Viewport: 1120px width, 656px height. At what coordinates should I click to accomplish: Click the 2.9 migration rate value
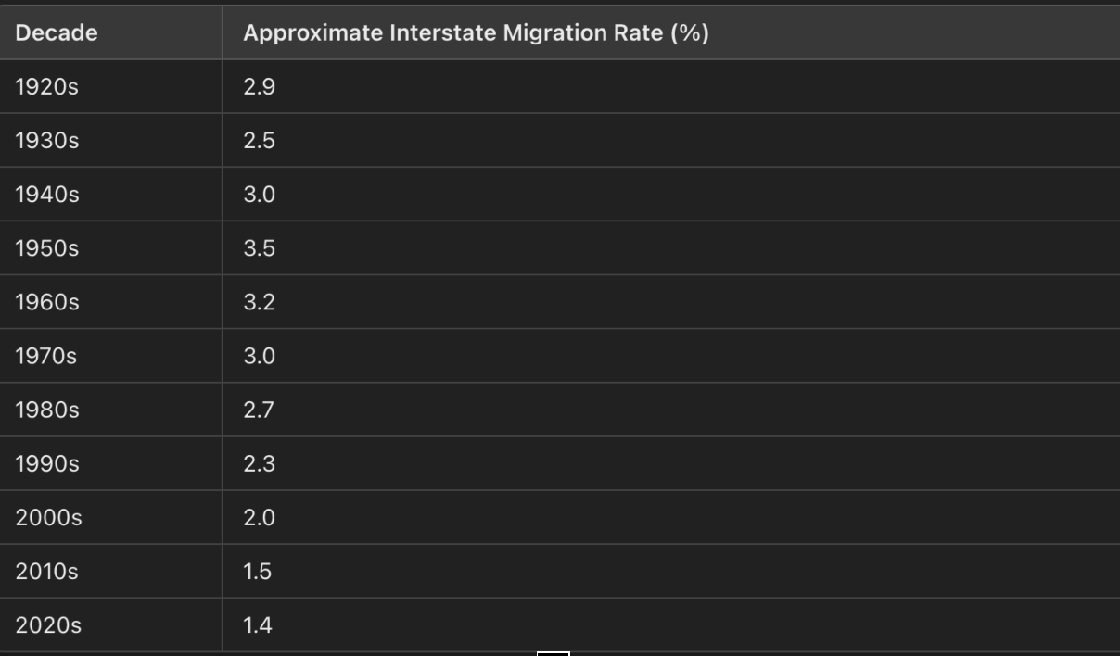click(x=260, y=87)
